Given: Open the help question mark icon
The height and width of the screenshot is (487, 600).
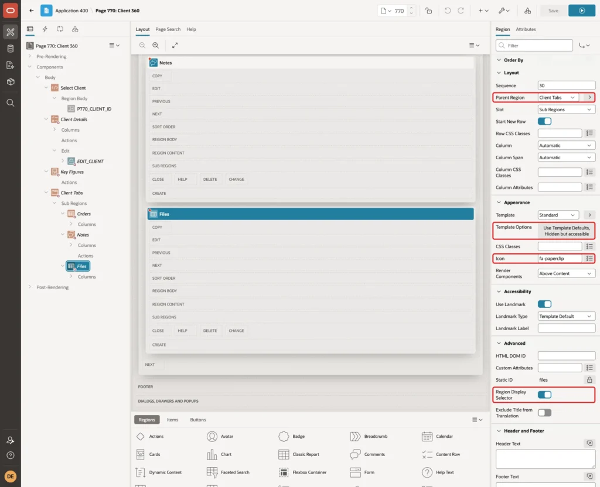Looking at the screenshot, I should 11,455.
